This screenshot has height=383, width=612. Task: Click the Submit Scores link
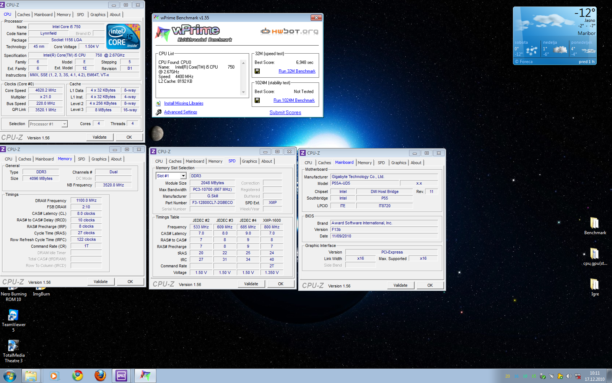[285, 113]
